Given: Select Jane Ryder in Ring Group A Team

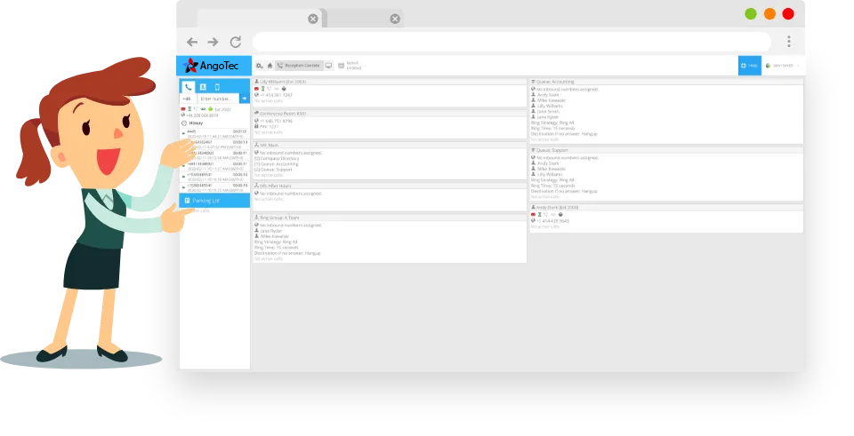Looking at the screenshot, I should tap(270, 231).
